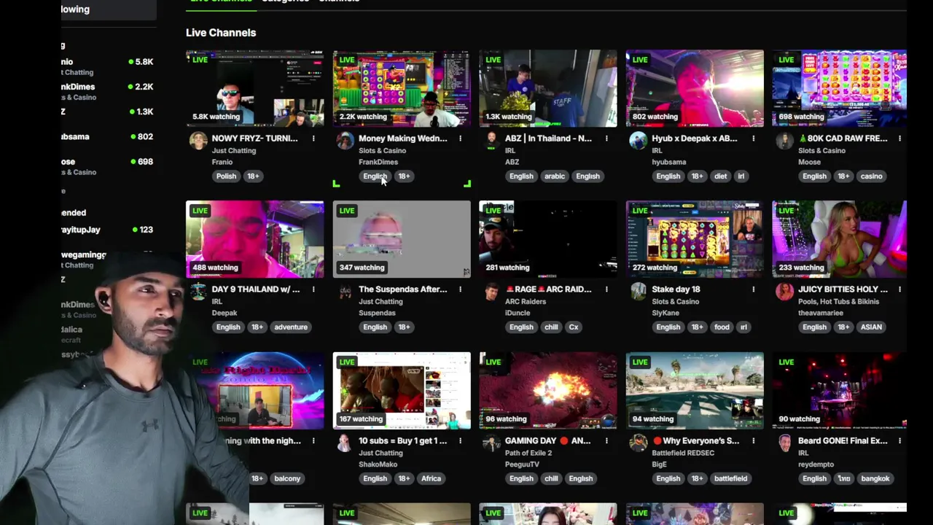Open three-dot menu on ABZ In Thailand card
The image size is (933, 525).
[606, 139]
